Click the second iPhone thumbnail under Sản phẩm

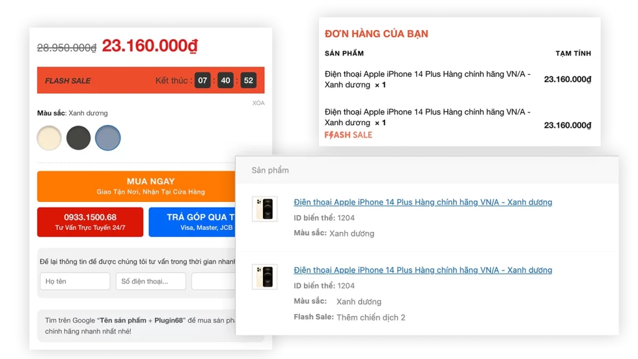(264, 277)
